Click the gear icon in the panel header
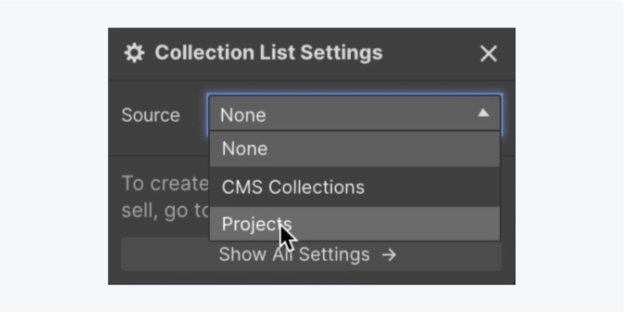624x312 pixels. (x=134, y=54)
